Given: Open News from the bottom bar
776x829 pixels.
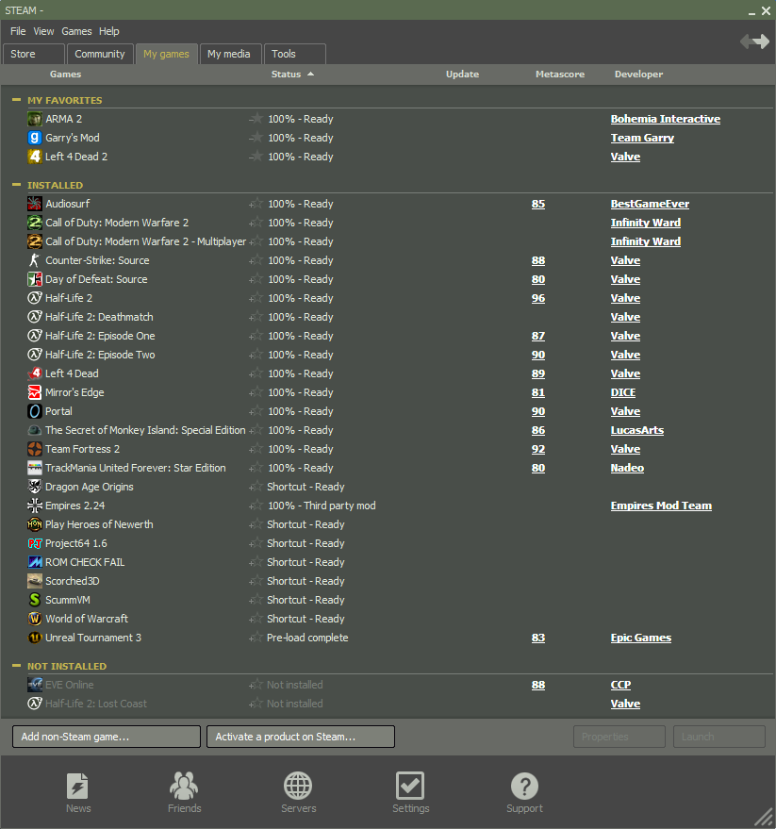Looking at the screenshot, I should [77, 792].
